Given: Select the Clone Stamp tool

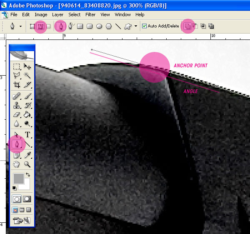Looking at the screenshot, I should point(16,105).
